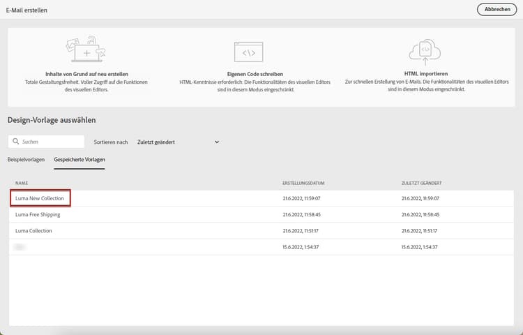Screen dimensions: 523x335
Task: Switch to the Gespeicherte Vorlagen tab
Action: (79, 160)
